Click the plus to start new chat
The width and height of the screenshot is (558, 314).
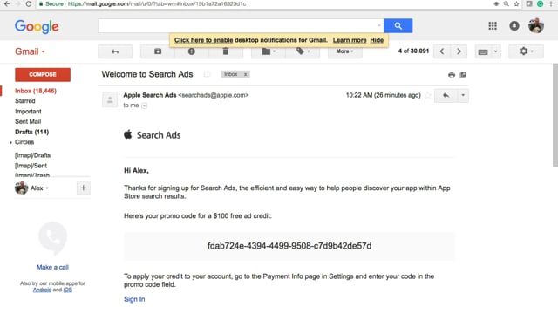(x=84, y=188)
